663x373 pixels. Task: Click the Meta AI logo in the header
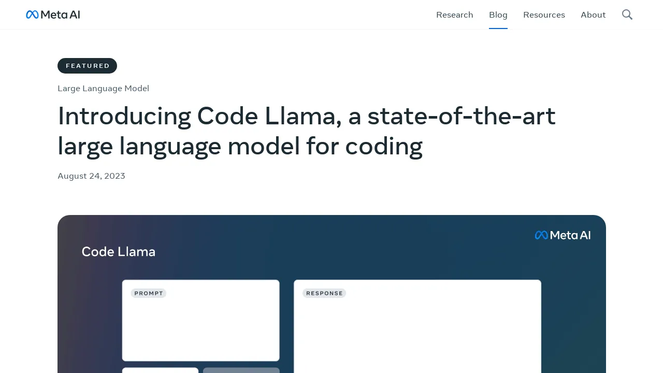[x=53, y=15]
